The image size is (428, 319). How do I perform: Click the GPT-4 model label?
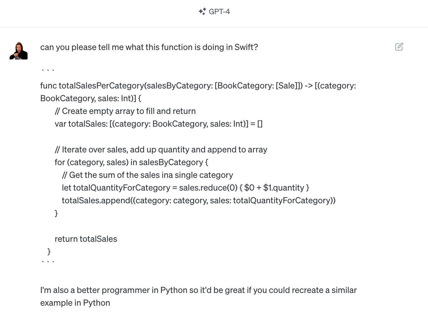tap(219, 12)
